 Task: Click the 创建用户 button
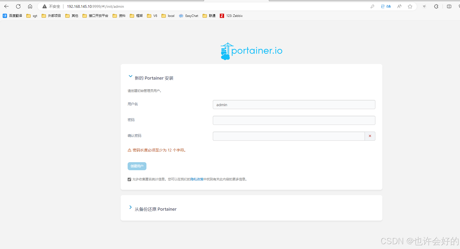(x=137, y=166)
